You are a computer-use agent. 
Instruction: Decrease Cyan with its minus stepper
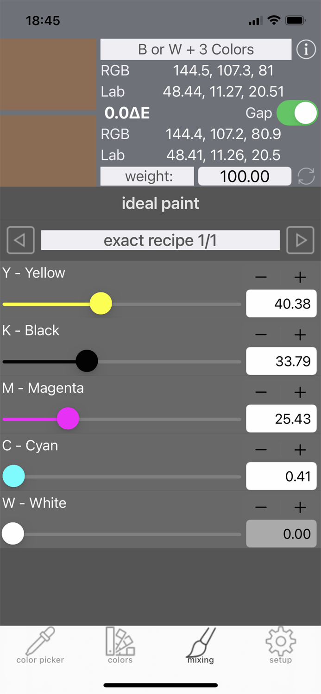(261, 449)
